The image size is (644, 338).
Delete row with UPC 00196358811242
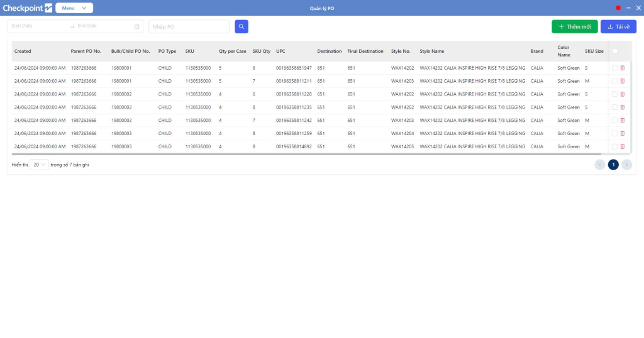click(623, 121)
